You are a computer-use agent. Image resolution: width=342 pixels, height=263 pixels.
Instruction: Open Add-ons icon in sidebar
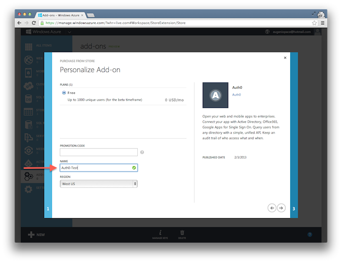[x=28, y=177]
